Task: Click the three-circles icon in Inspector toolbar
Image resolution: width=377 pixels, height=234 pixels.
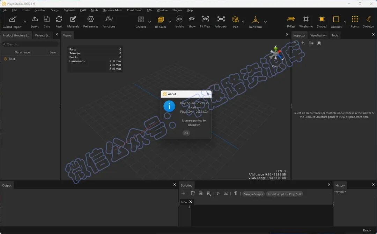Action: pyautogui.click(x=311, y=43)
